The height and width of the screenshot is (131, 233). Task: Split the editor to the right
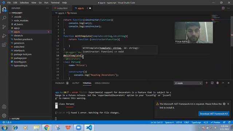click(x=223, y=8)
